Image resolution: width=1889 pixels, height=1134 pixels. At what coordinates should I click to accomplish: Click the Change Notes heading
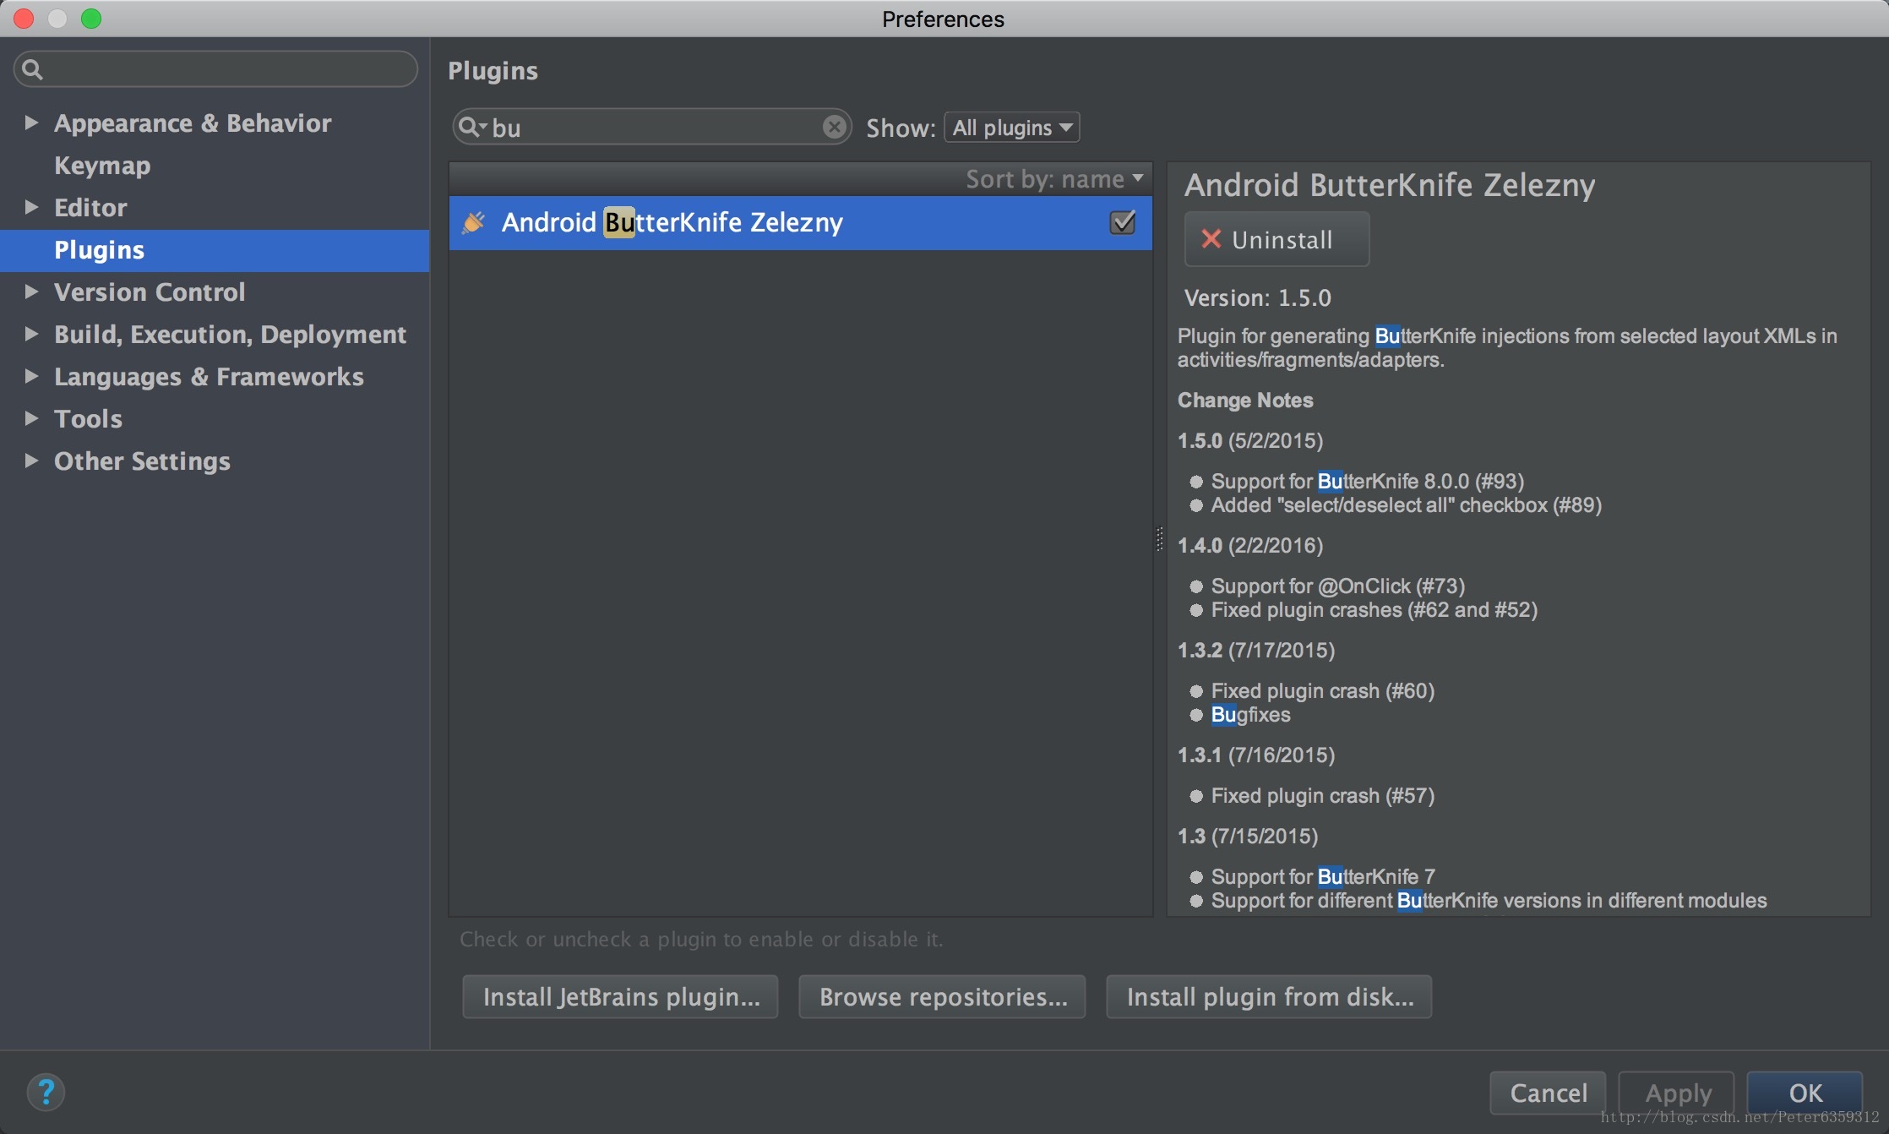coord(1245,400)
